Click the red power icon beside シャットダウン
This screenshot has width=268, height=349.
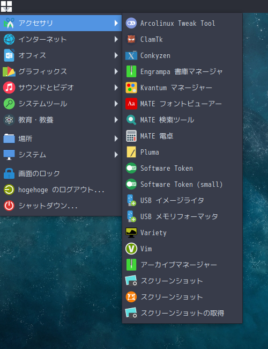click(x=9, y=206)
